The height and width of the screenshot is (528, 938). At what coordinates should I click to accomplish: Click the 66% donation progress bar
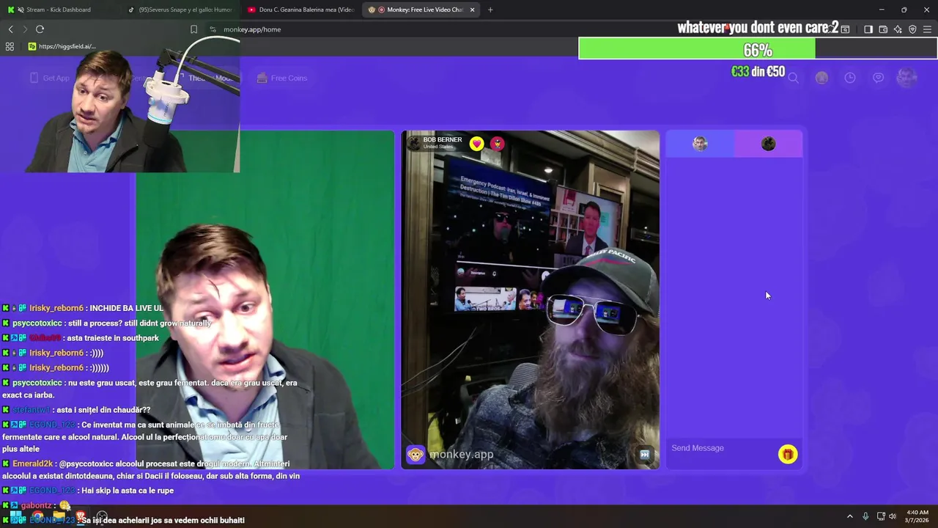pyautogui.click(x=758, y=50)
